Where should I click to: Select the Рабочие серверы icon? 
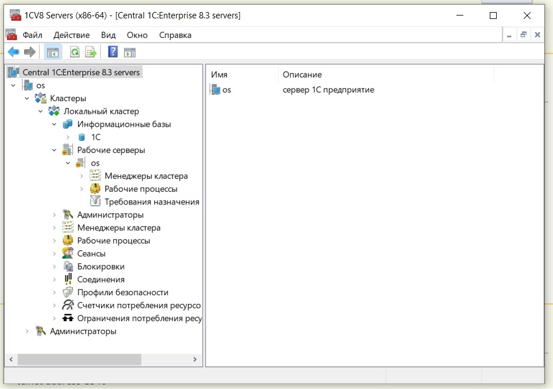67,150
